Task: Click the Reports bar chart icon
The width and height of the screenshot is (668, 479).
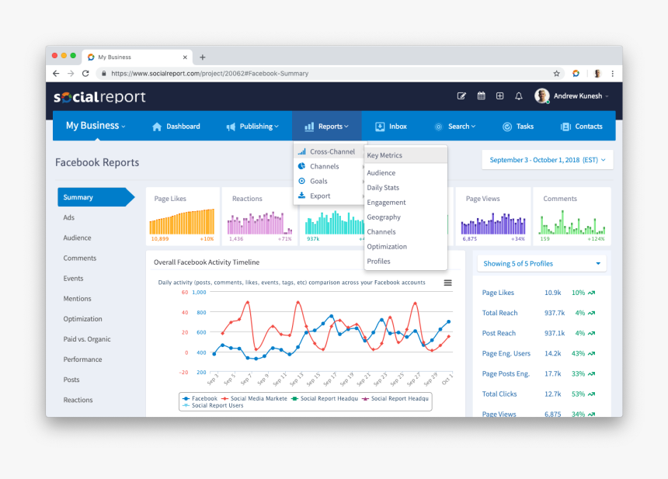Action: coord(309,127)
